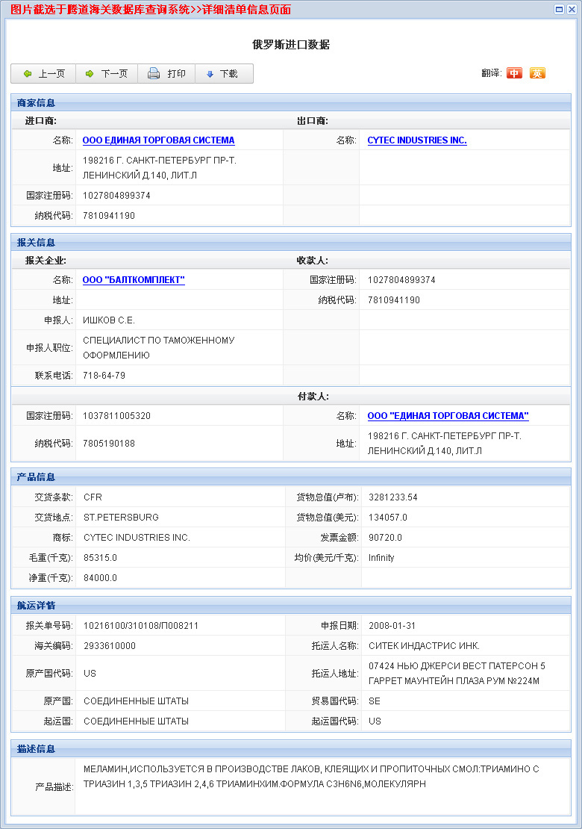
Task: Open exporter link CYTEC INDUSTRIES INC.
Action: [x=417, y=140]
